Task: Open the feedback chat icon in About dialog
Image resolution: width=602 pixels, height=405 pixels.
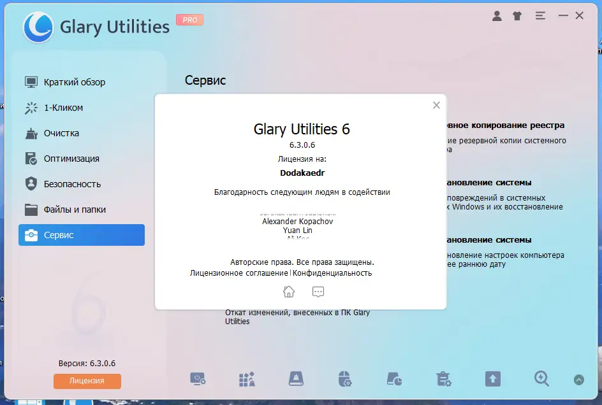Action: (318, 292)
